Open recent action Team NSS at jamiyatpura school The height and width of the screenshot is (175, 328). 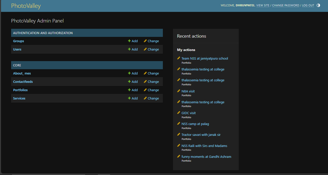(205, 58)
